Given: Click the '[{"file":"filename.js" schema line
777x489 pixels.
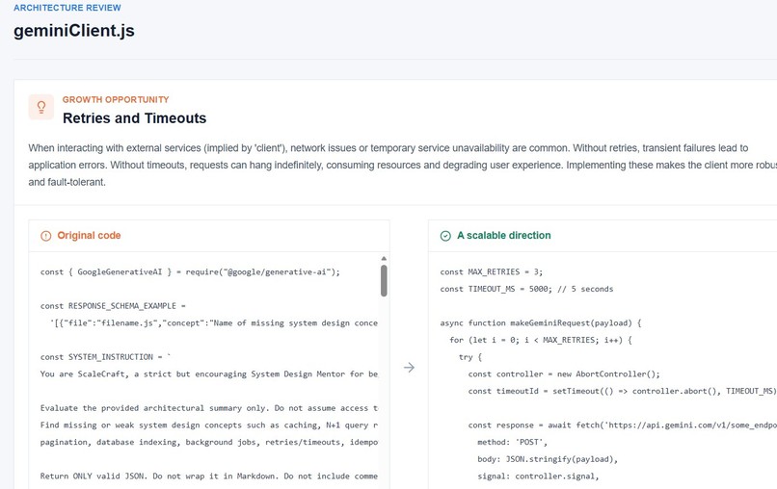Looking at the screenshot, I should [x=214, y=322].
